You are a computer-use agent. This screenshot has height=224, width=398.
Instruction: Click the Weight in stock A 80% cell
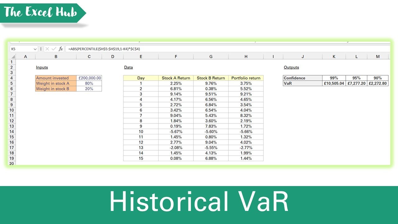pos(89,83)
